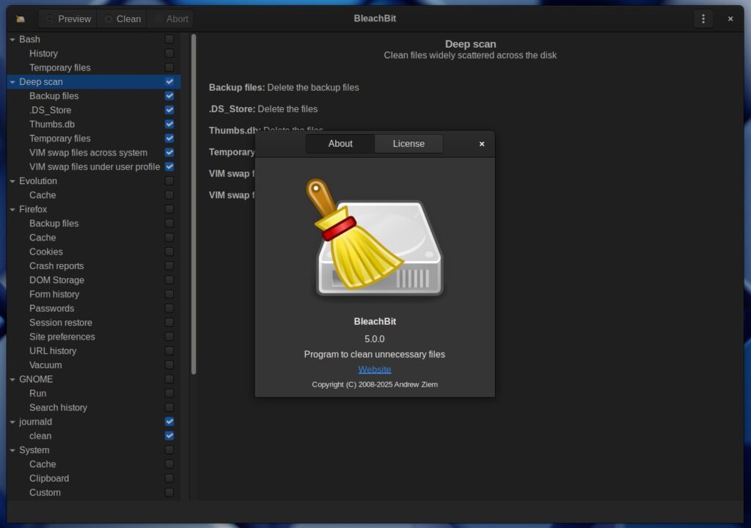Collapse the Firefox section
This screenshot has height=528, width=751.
pos(12,209)
